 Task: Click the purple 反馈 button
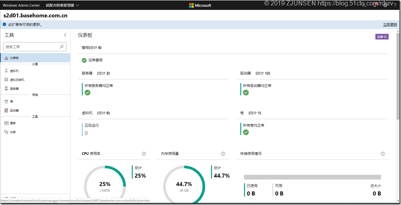(x=382, y=37)
